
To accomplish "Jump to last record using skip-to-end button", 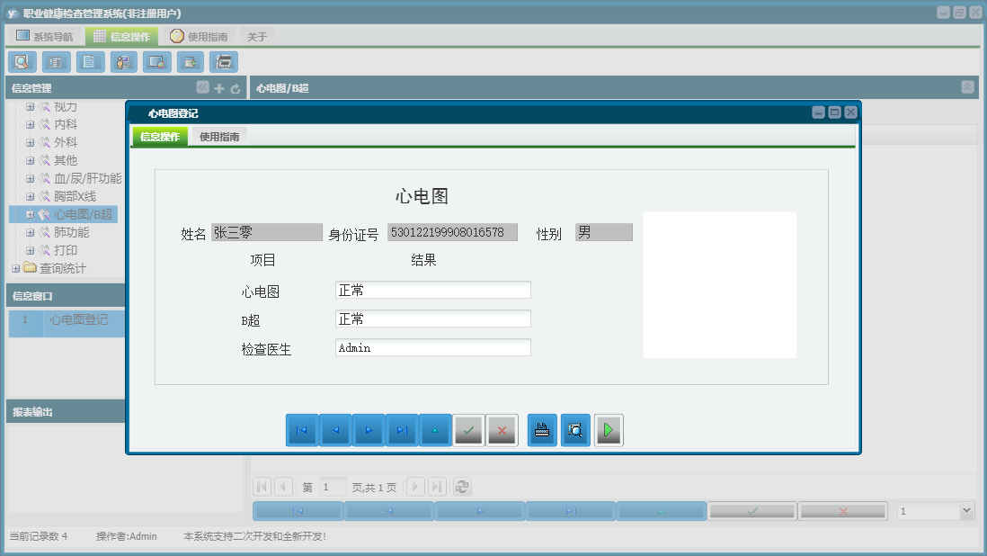I will (402, 430).
